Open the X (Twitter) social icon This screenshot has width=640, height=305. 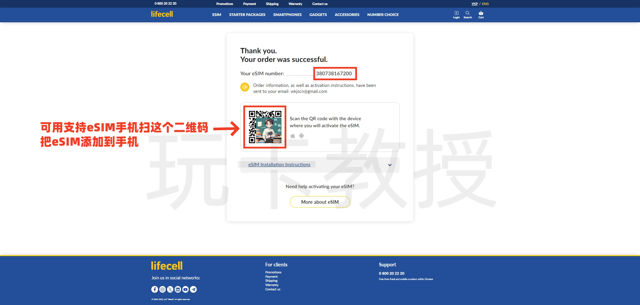[170, 289]
